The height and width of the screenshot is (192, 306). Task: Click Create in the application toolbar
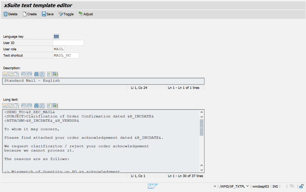[29, 14]
